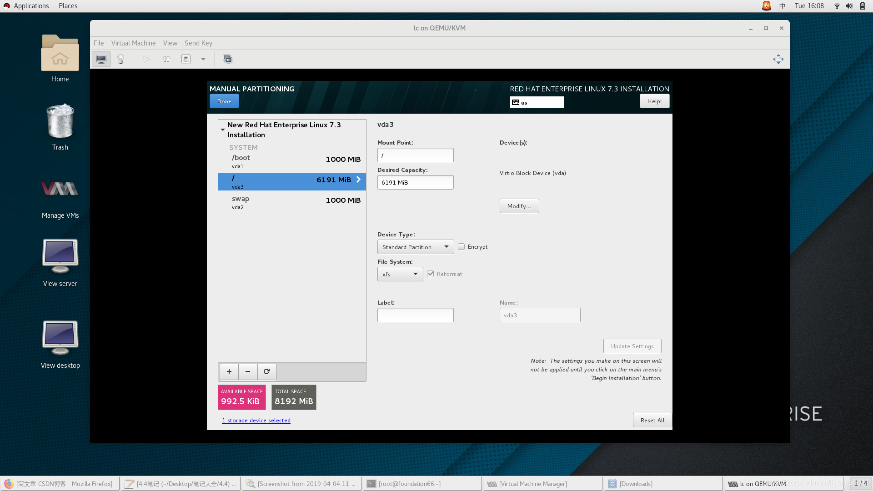873x491 pixels.
Task: Select swap vda2 partition row
Action: [x=292, y=203]
